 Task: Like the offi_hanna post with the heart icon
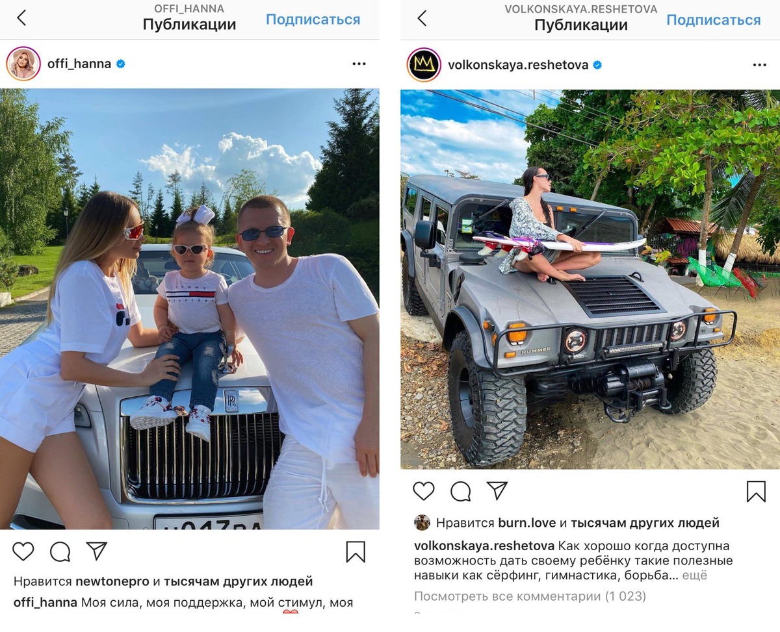tap(23, 551)
